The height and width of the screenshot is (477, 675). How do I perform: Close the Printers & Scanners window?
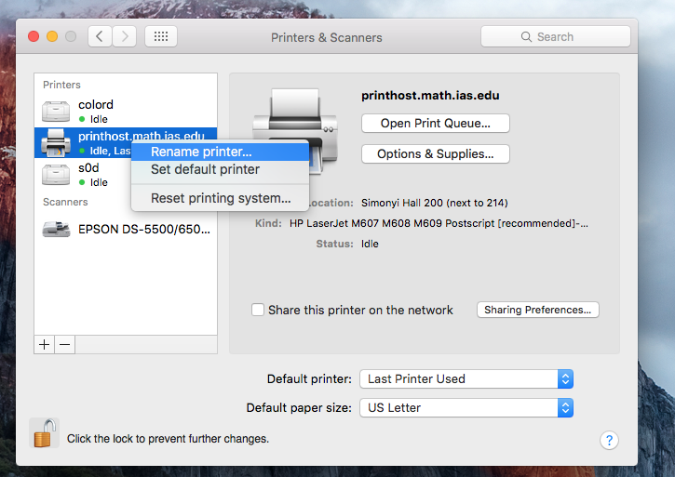click(34, 36)
